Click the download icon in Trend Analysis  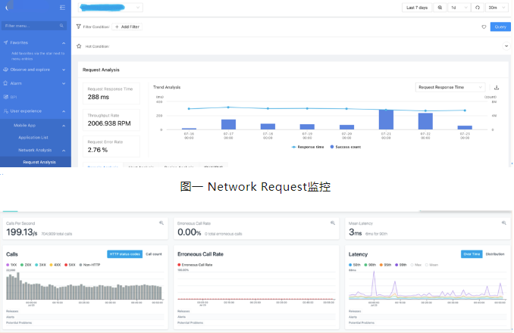point(497,88)
